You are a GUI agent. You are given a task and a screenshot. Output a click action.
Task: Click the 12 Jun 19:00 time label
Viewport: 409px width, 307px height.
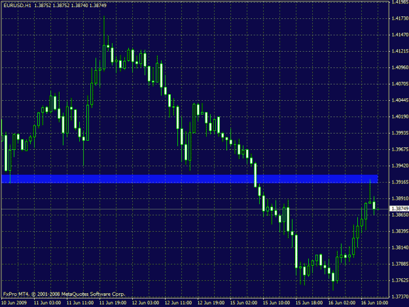[x=211, y=303]
